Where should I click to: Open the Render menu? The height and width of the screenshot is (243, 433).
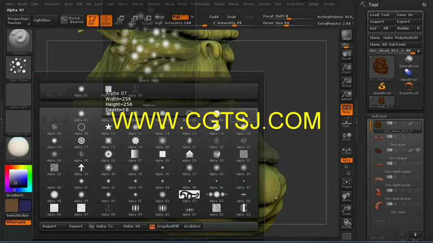point(219,4)
